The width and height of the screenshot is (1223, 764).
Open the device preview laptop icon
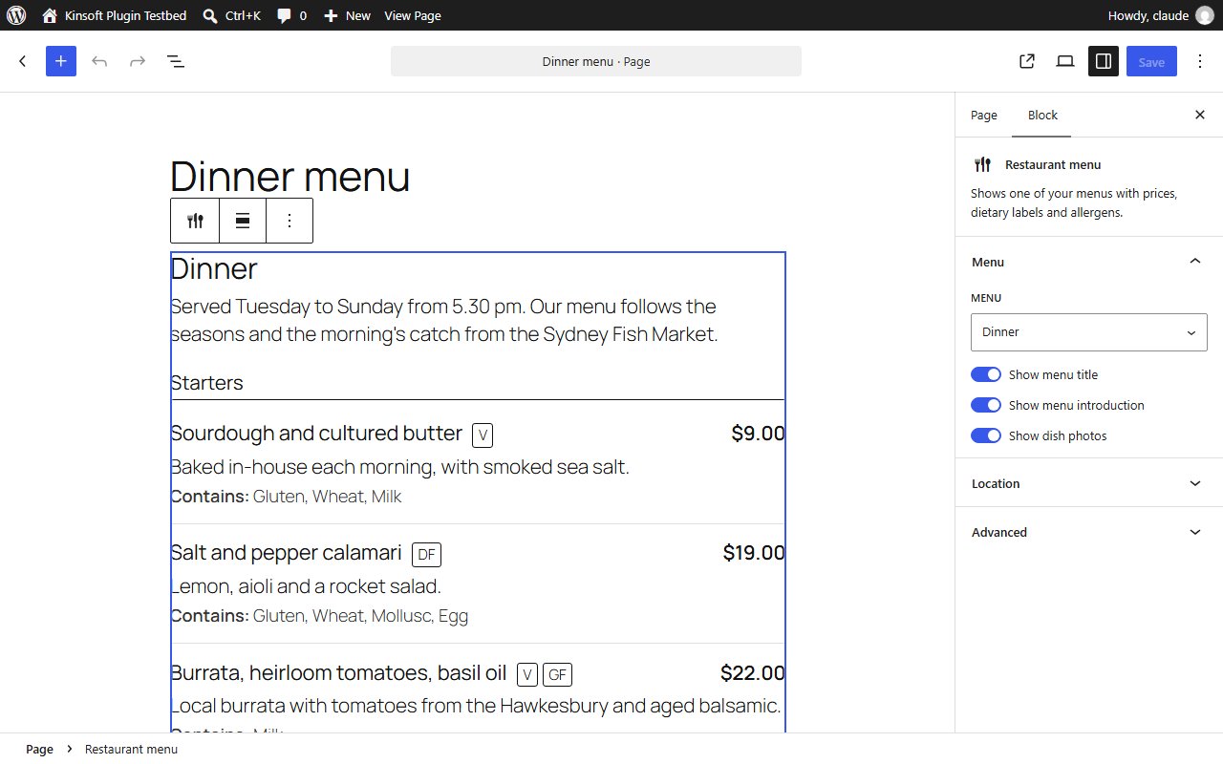pyautogui.click(x=1065, y=61)
